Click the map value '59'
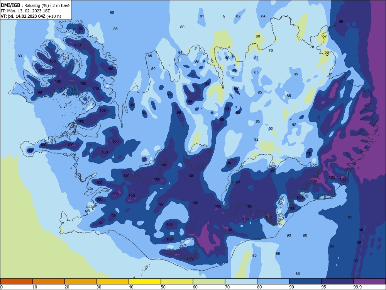Image resolution: width=386 pixels, height=290 pixels. 327,53
